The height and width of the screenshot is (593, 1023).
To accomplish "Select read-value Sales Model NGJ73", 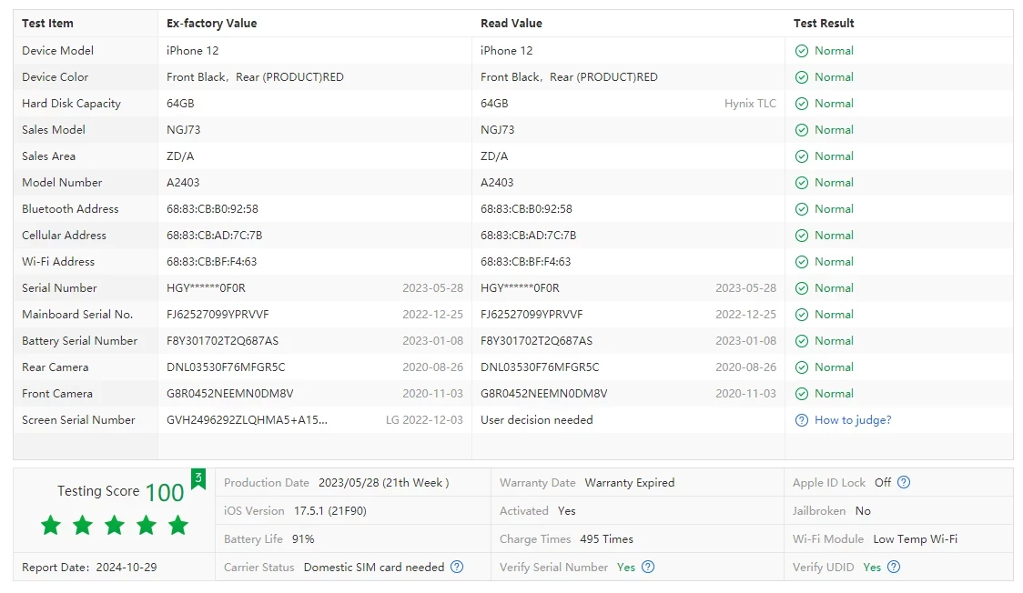I will pyautogui.click(x=497, y=130).
